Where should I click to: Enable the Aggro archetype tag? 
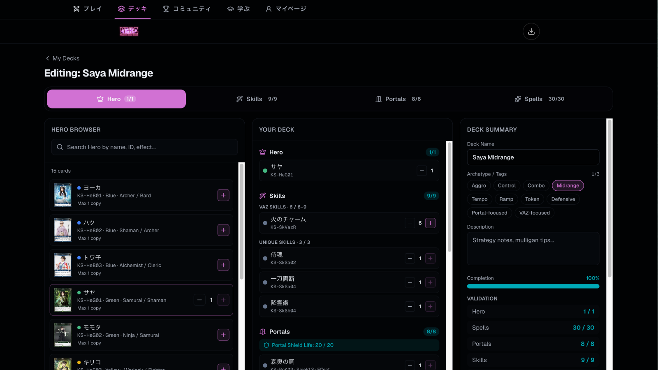point(479,186)
